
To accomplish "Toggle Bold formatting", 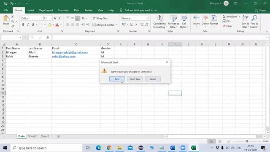I will [x=23, y=25].
